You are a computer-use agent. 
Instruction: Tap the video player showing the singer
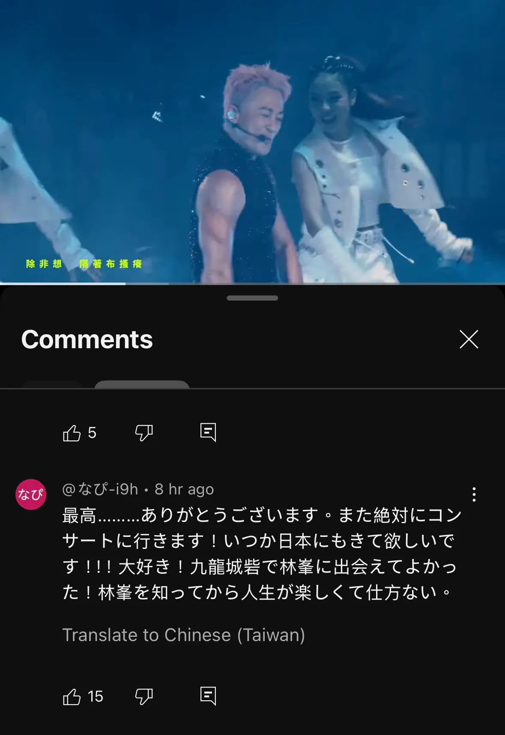click(252, 141)
